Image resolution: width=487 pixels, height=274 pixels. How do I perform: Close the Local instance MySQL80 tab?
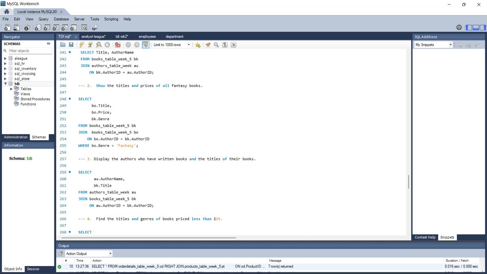point(61,12)
